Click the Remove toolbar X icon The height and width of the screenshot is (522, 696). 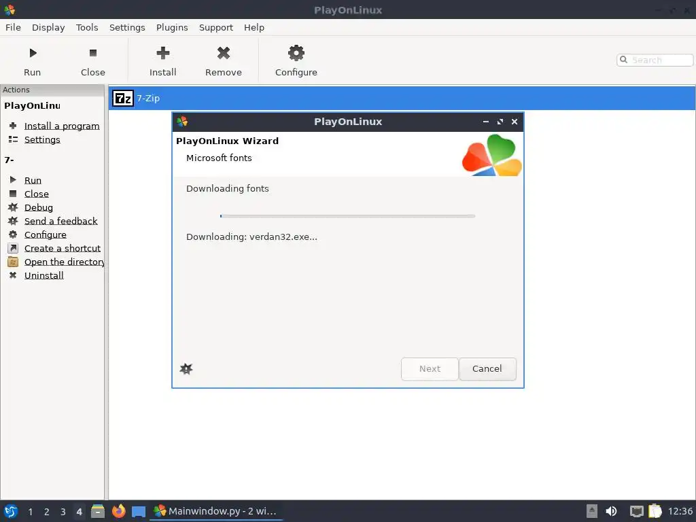click(x=223, y=53)
